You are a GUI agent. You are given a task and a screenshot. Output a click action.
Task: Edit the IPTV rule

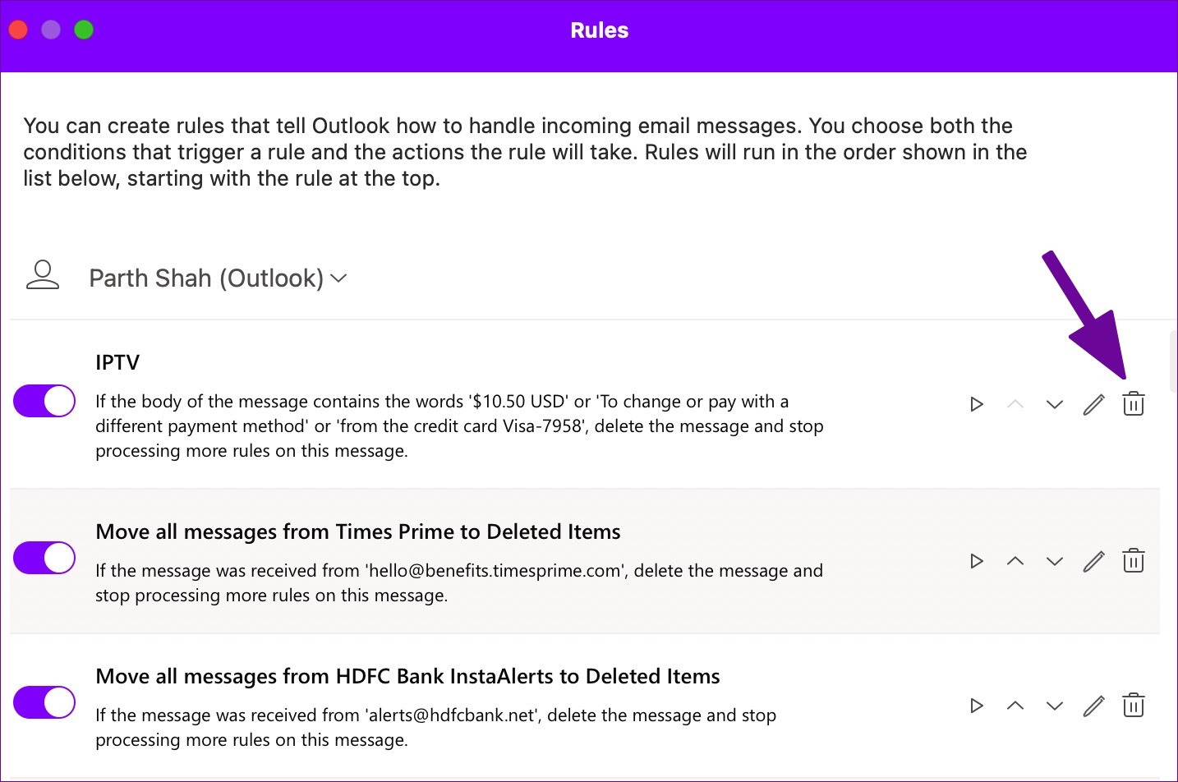click(1093, 404)
